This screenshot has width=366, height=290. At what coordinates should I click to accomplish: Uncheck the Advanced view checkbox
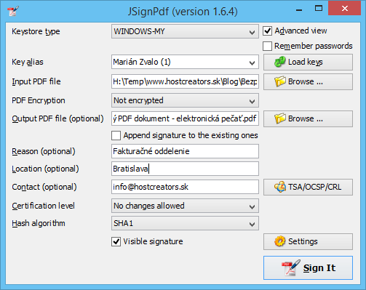(267, 31)
